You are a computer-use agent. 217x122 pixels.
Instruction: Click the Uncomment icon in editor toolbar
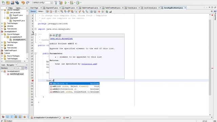tap(110, 12)
